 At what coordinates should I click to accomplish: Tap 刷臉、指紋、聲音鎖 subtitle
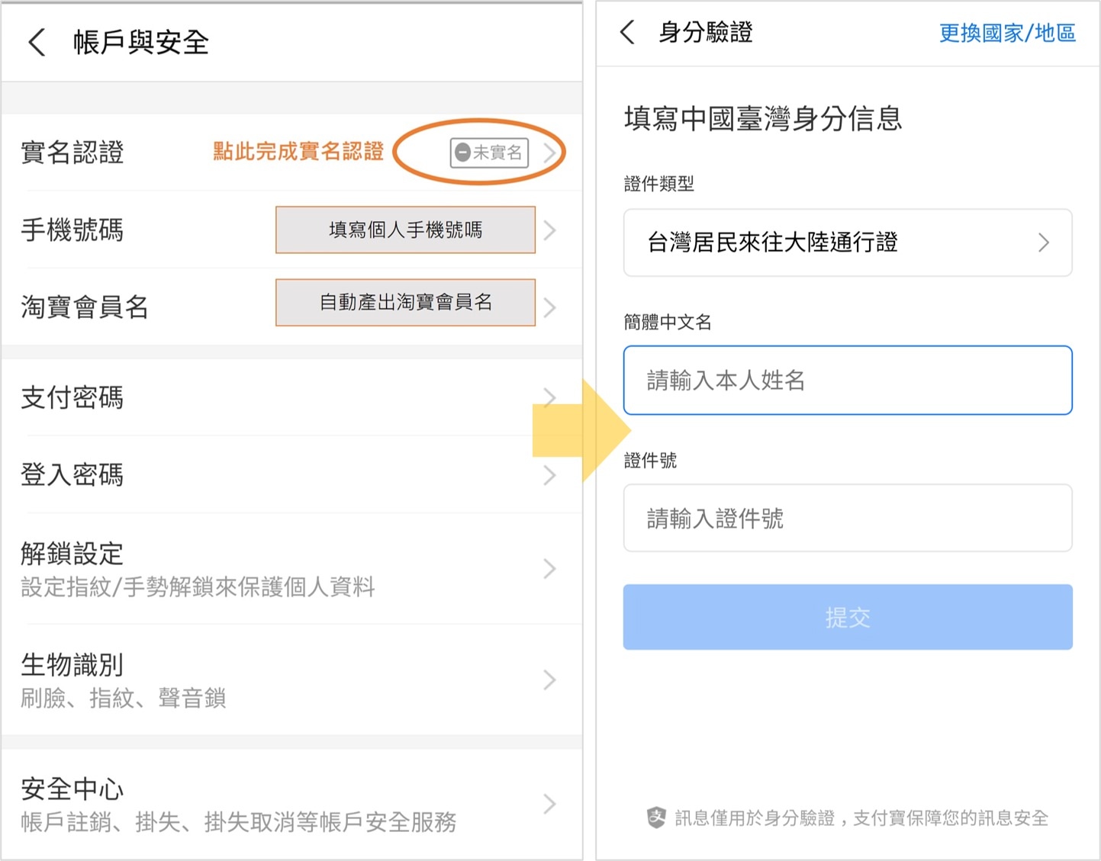(x=124, y=698)
